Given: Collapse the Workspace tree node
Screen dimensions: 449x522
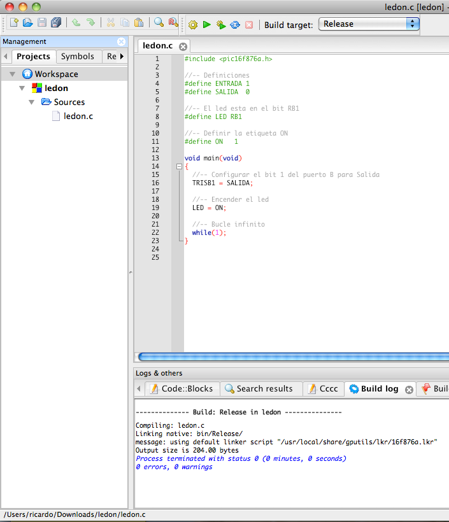Looking at the screenshot, I should tap(13, 74).
